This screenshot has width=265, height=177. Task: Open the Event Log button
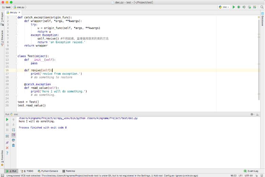pyautogui.click(x=251, y=171)
